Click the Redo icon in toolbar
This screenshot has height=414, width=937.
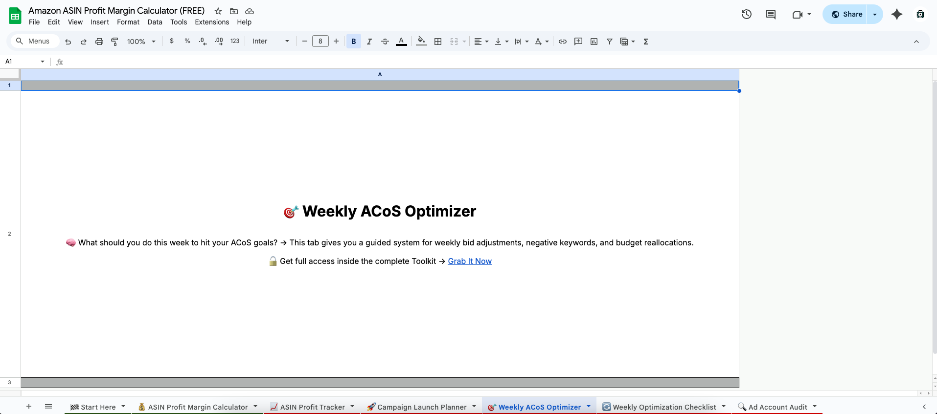84,42
